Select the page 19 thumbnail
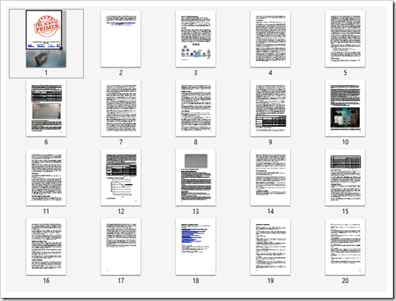Image resolution: width=396 pixels, height=301 pixels. click(x=271, y=247)
